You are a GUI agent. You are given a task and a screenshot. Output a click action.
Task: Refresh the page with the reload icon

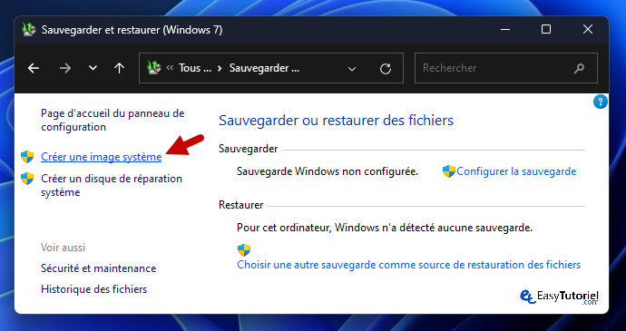(x=386, y=69)
